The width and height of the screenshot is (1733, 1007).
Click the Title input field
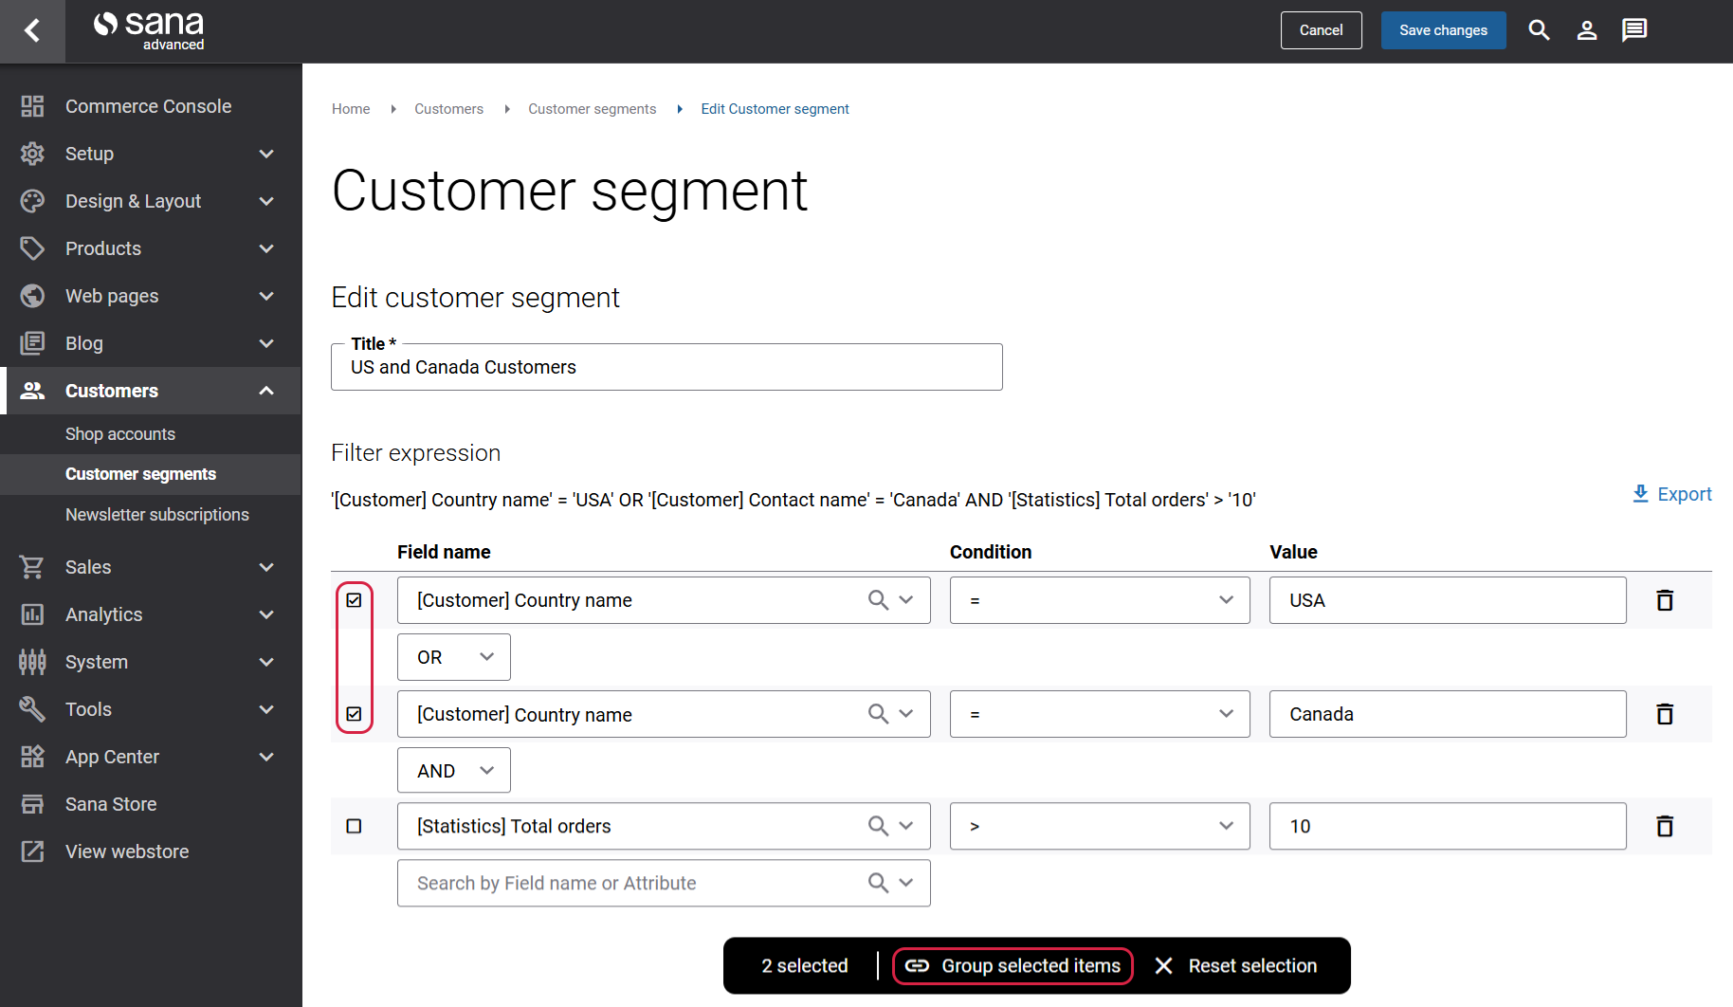coord(666,368)
